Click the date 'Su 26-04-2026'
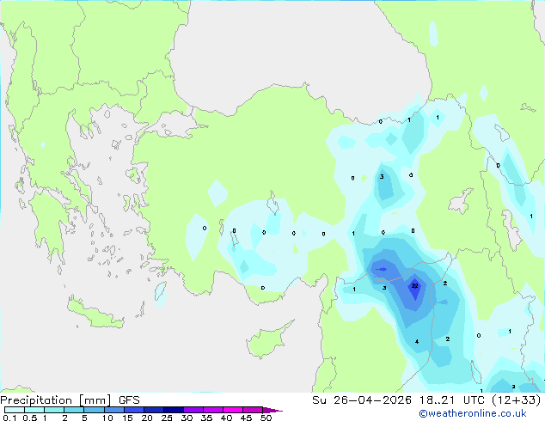Screen dimensions: 545x421 [362, 400]
